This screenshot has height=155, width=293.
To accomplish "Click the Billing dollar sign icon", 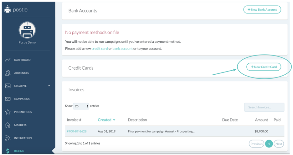I will 8,151.
